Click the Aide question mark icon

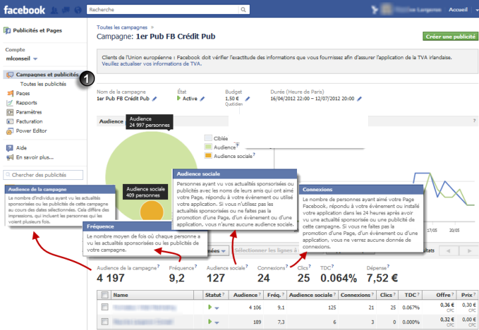click(9, 148)
